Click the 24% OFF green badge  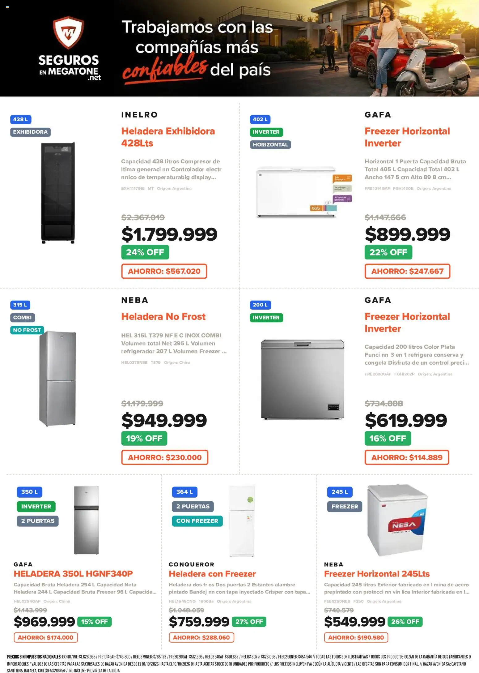point(145,252)
